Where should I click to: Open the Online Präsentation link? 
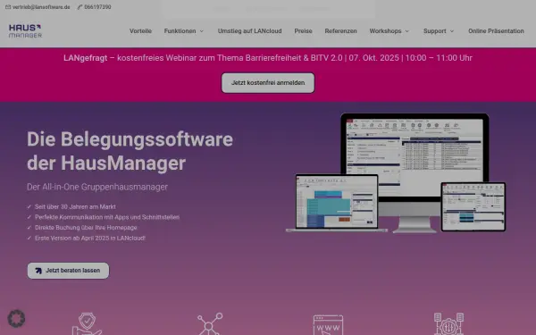[x=496, y=30]
